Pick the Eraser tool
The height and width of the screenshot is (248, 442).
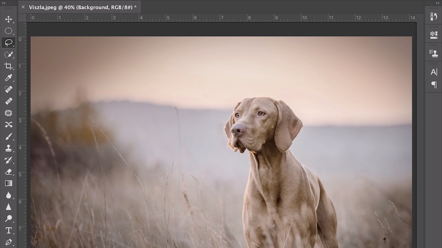[x=8, y=172]
